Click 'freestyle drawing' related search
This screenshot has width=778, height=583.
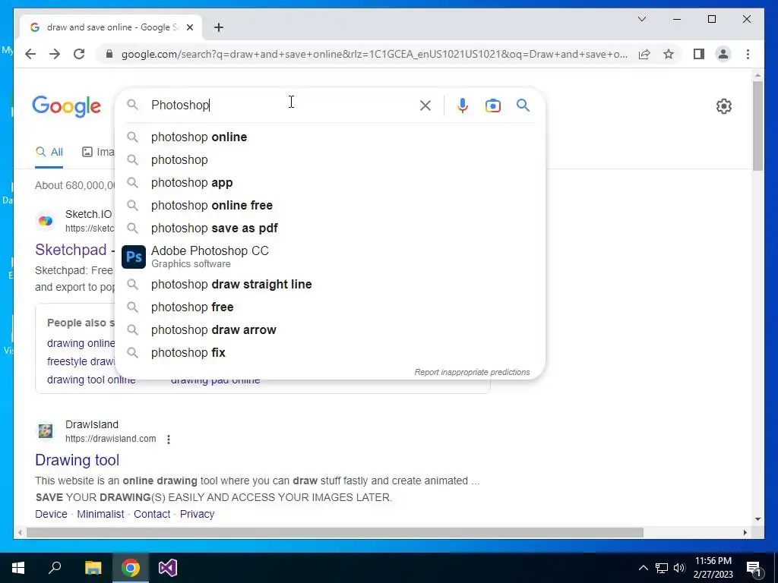[81, 361]
